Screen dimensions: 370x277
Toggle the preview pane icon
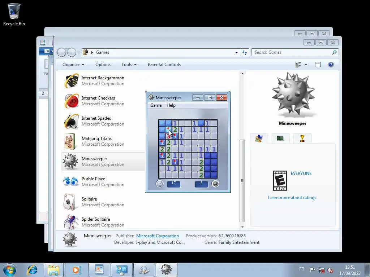[318, 65]
